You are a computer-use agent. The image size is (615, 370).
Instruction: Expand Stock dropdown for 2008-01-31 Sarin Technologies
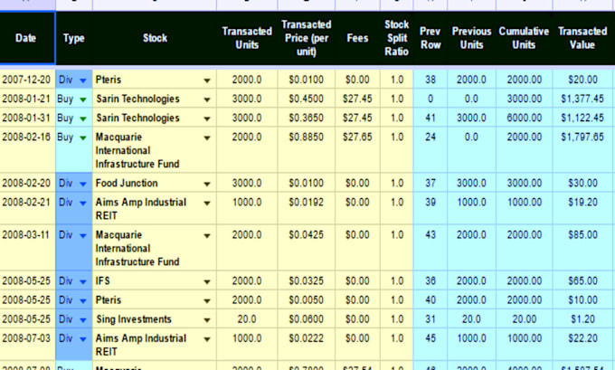(x=207, y=119)
